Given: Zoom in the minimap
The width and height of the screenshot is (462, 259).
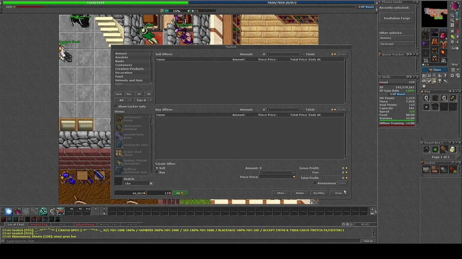Looking at the screenshot, I should (x=452, y=20).
